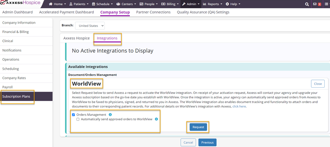Open the Partner Connections tab
330x147 pixels.
[x=153, y=12]
